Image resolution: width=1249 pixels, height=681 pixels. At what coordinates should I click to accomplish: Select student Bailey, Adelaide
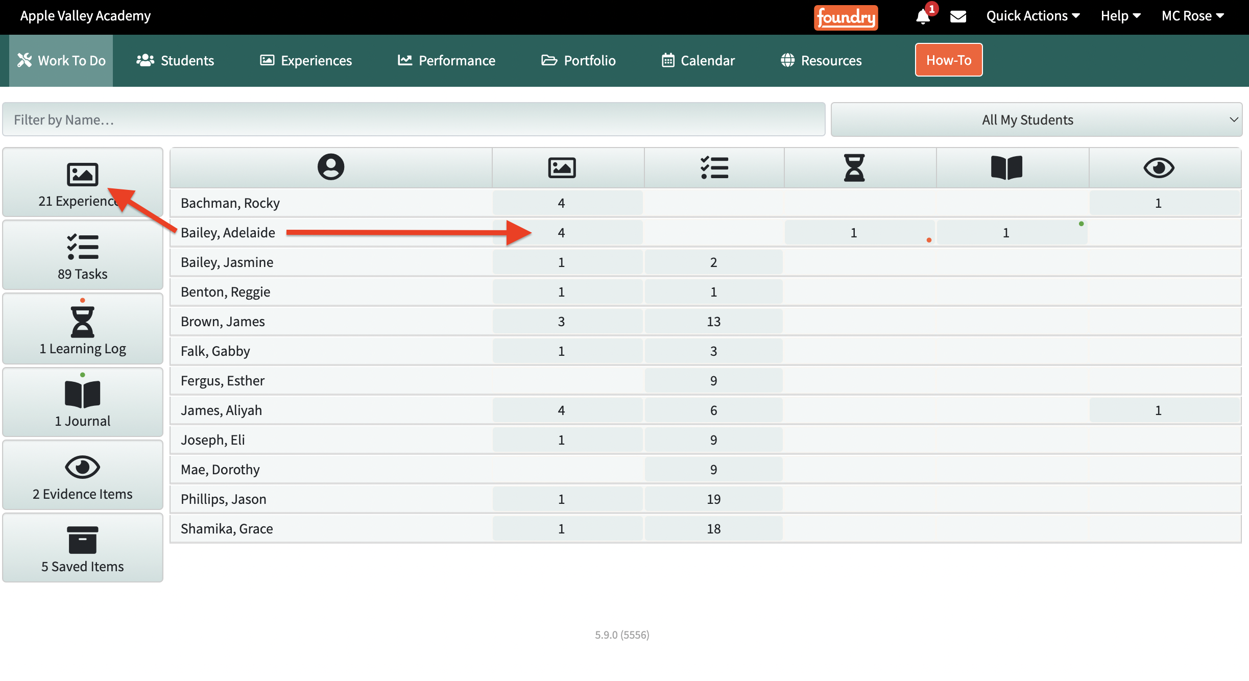click(228, 233)
